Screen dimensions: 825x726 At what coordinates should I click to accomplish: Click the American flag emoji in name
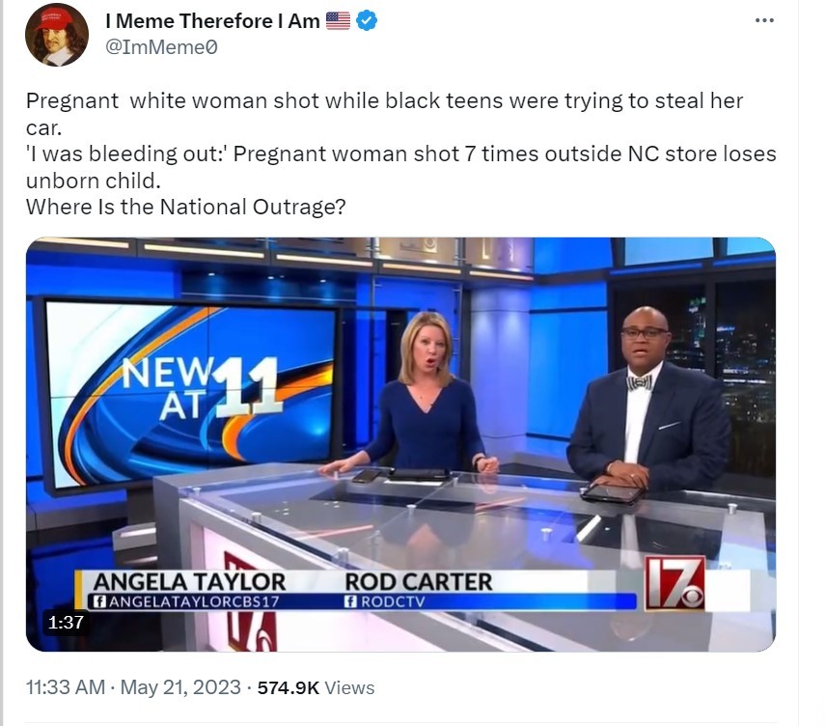click(x=338, y=20)
